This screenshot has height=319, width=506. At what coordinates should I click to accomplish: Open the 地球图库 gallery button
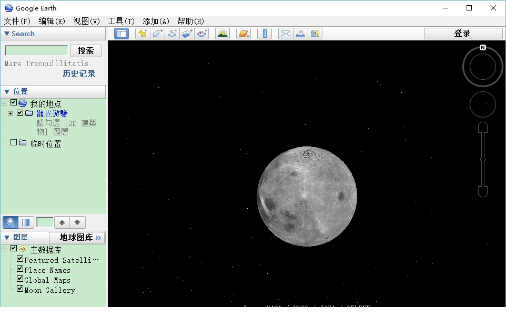pyautogui.click(x=77, y=238)
